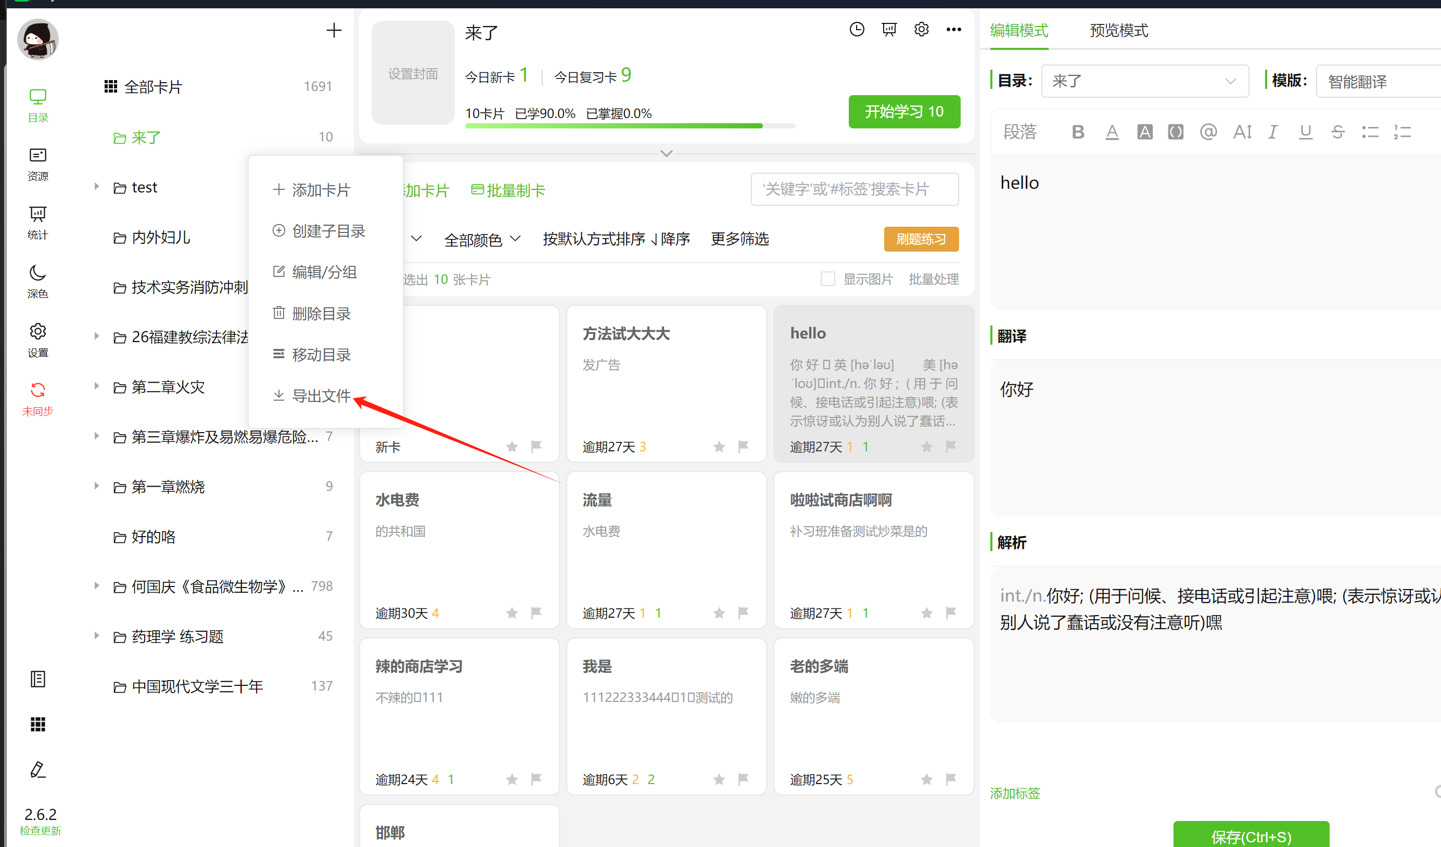Open the 全部颜色 filter dropdown
Image resolution: width=1441 pixels, height=847 pixels.
point(482,239)
